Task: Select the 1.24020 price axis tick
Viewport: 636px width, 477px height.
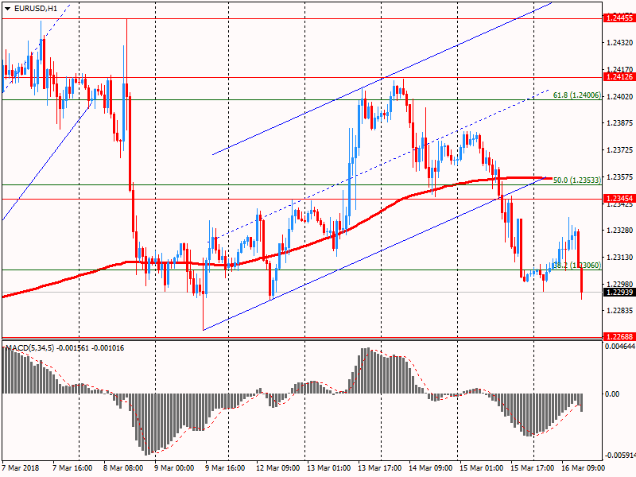Action: pos(620,96)
